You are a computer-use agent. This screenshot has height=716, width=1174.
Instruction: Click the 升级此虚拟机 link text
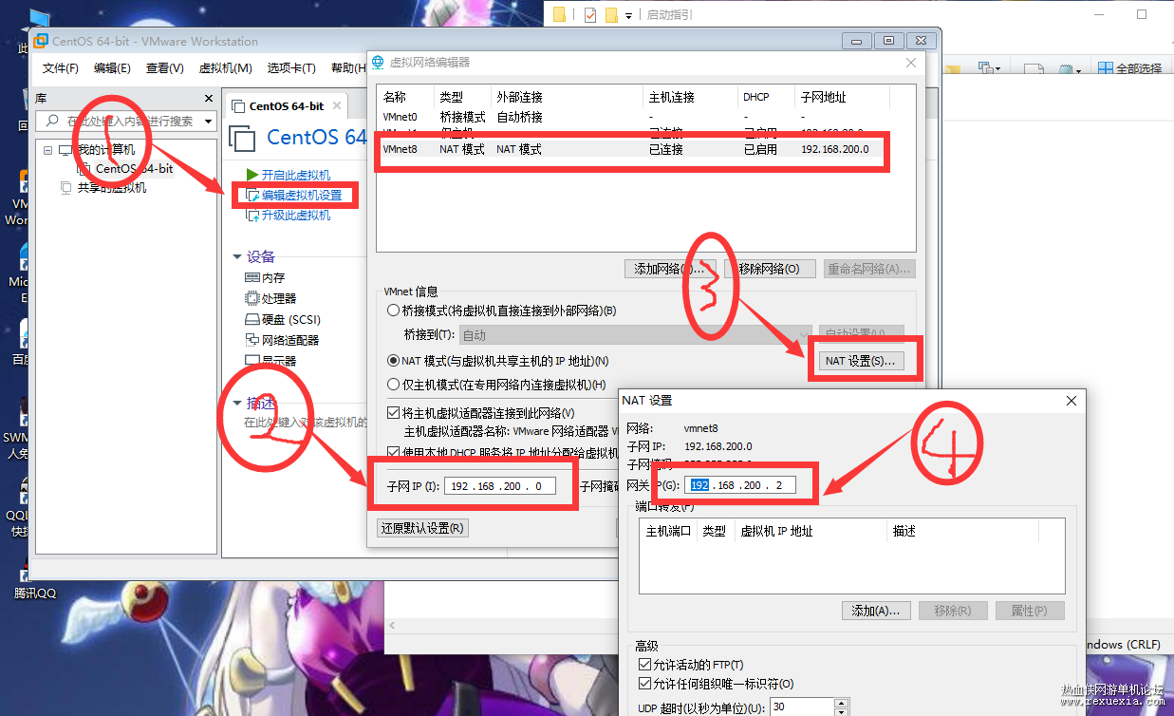(x=296, y=215)
